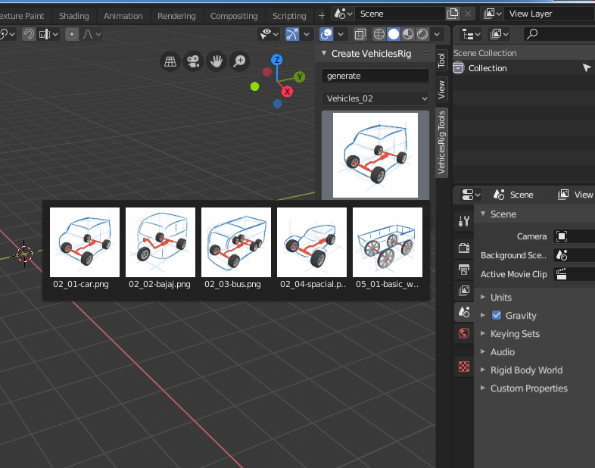This screenshot has width=595, height=468.
Task: Switch to the Compositing workspace tab
Action: tap(234, 16)
